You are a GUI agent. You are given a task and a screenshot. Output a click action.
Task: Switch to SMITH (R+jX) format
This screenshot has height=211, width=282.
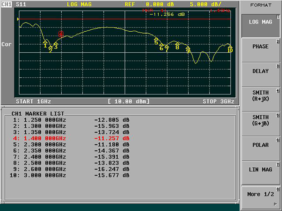pyautogui.click(x=260, y=100)
